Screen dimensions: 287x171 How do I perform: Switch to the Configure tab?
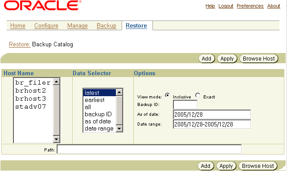click(46, 25)
